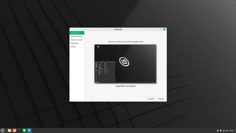Go to Notas da versão page

point(77,36)
